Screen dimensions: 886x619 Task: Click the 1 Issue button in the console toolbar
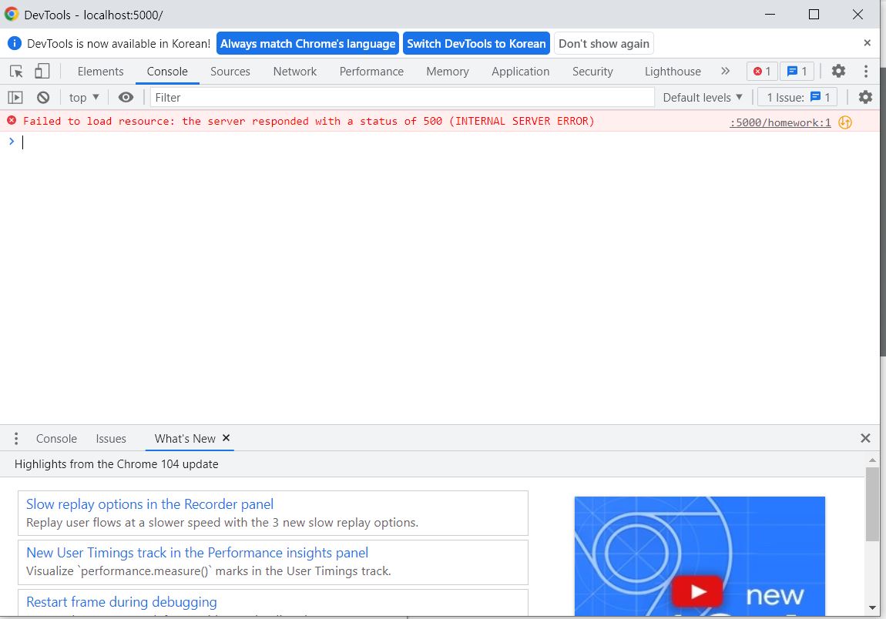(x=797, y=97)
